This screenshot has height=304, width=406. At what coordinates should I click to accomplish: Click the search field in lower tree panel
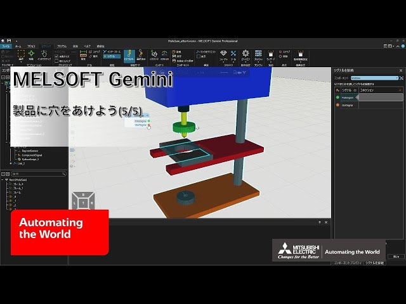click(x=38, y=174)
